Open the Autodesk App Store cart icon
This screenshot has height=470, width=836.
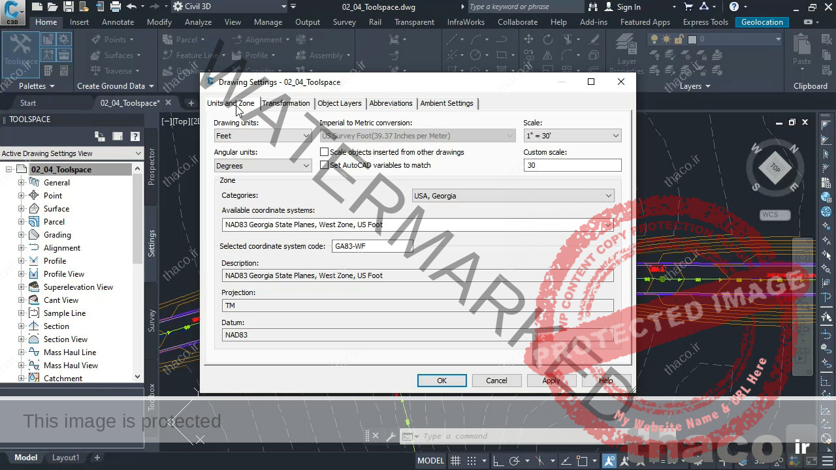click(x=688, y=7)
